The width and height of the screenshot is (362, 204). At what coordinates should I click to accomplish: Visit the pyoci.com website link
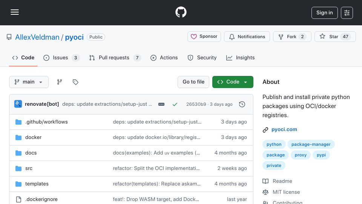click(284, 130)
